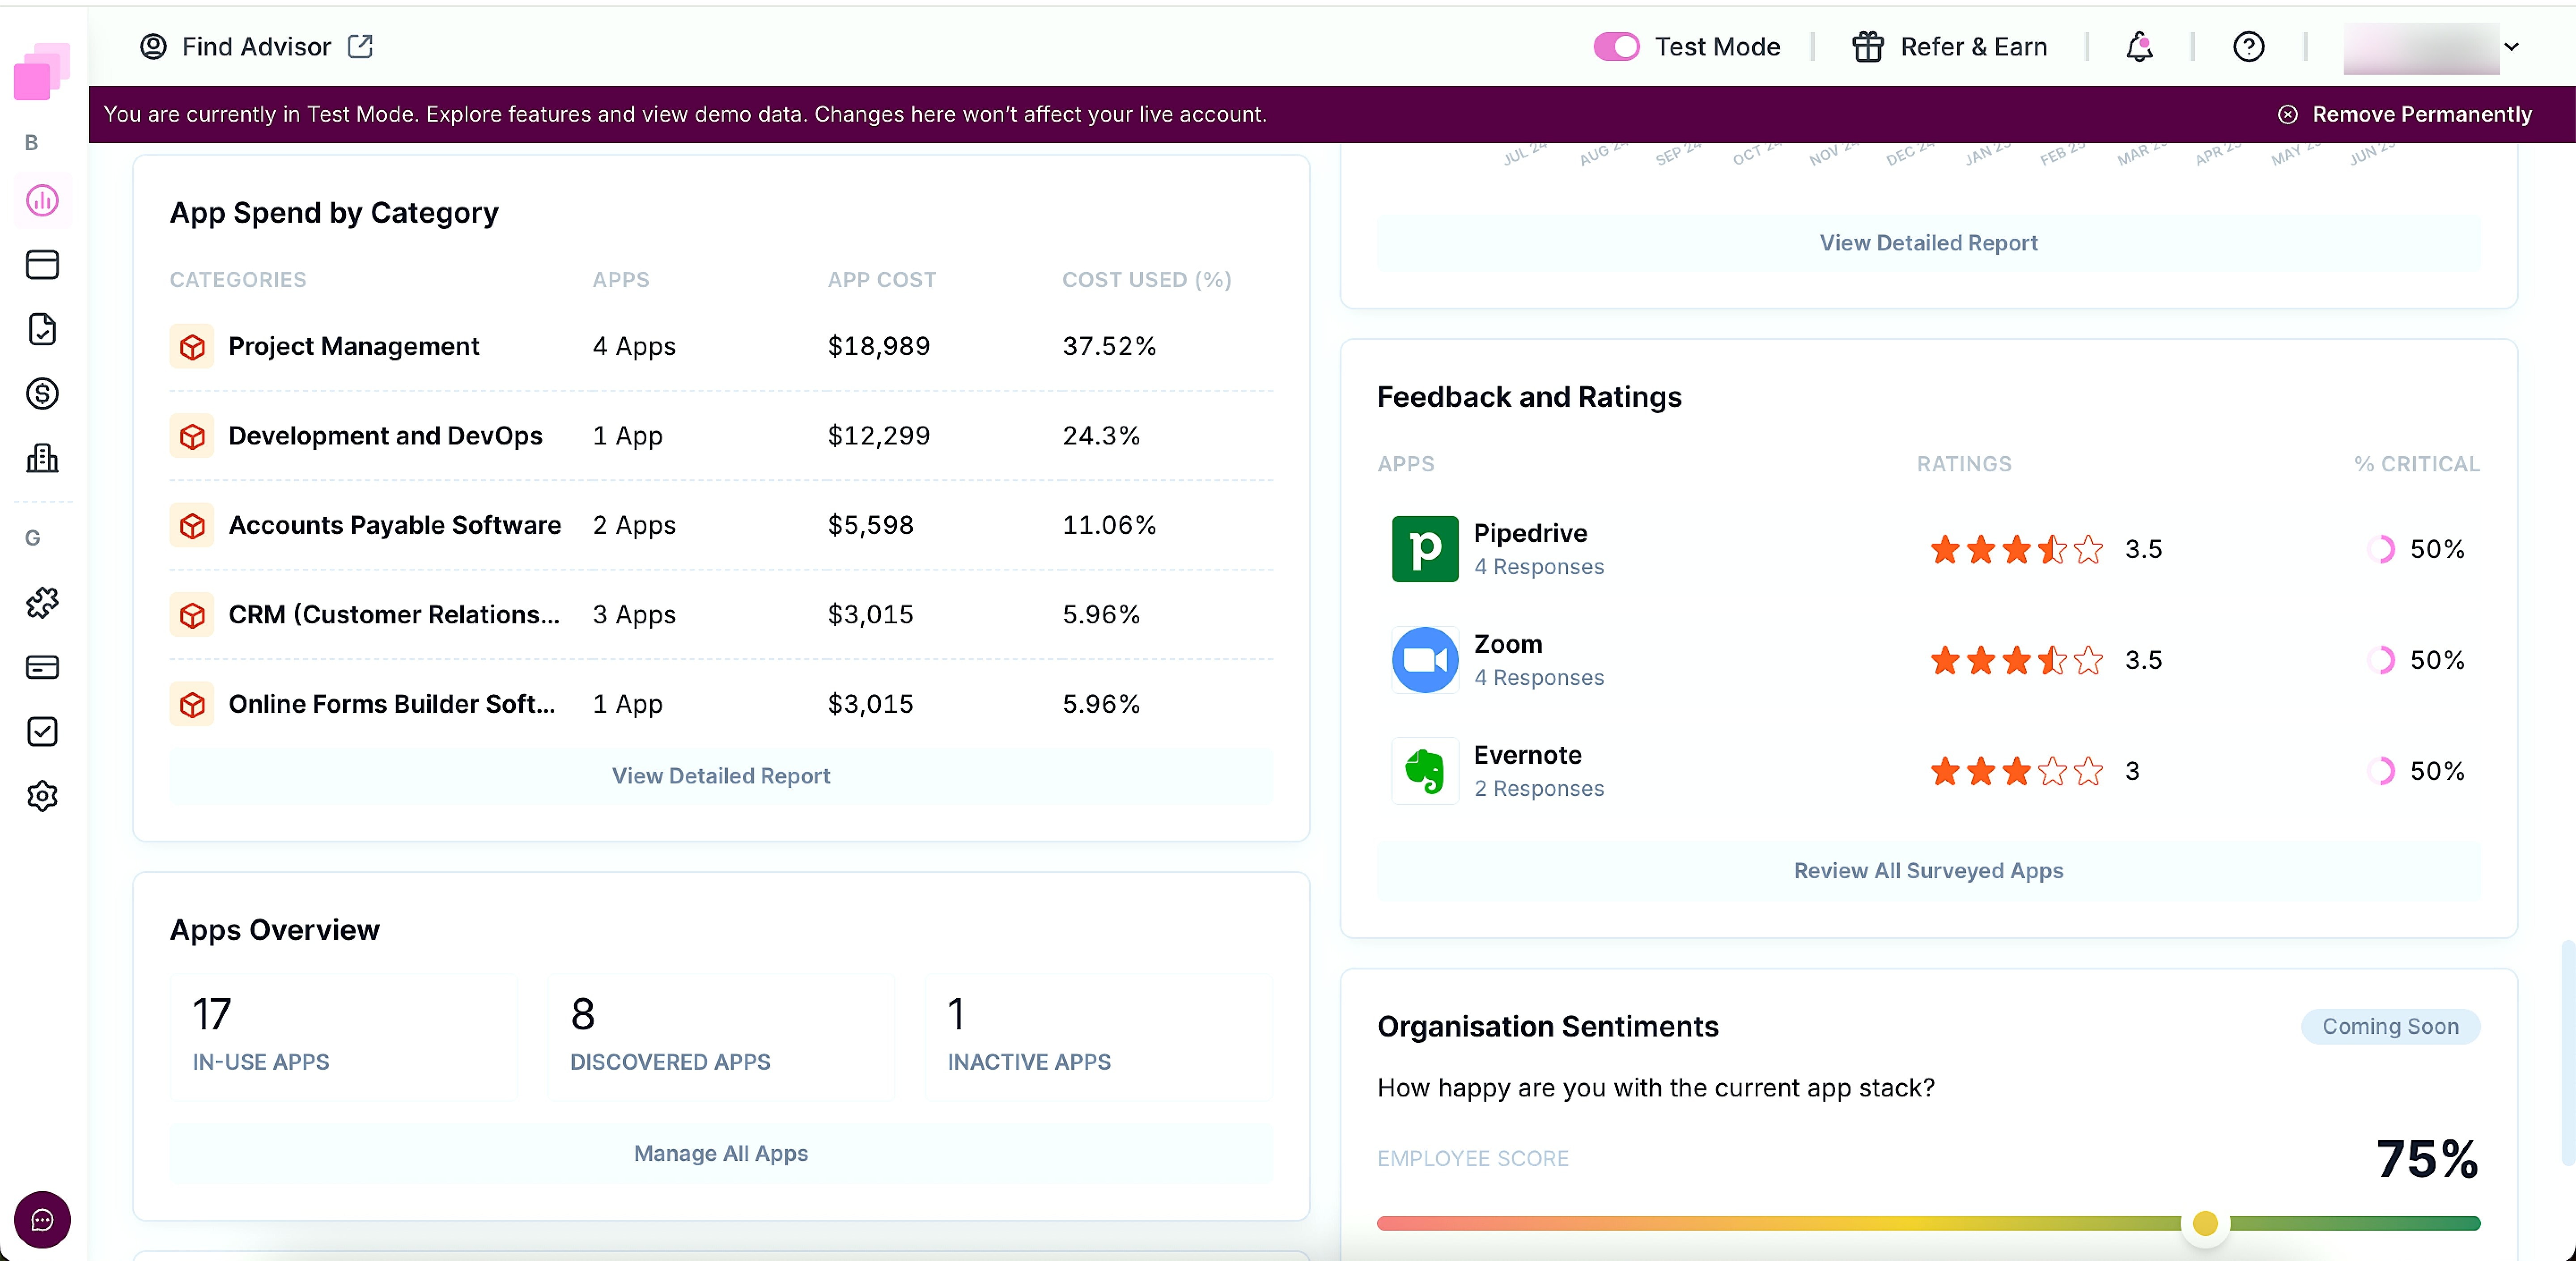The width and height of the screenshot is (2576, 1261).
Task: Click the Refer & Earn gift icon
Action: pos(1867,47)
